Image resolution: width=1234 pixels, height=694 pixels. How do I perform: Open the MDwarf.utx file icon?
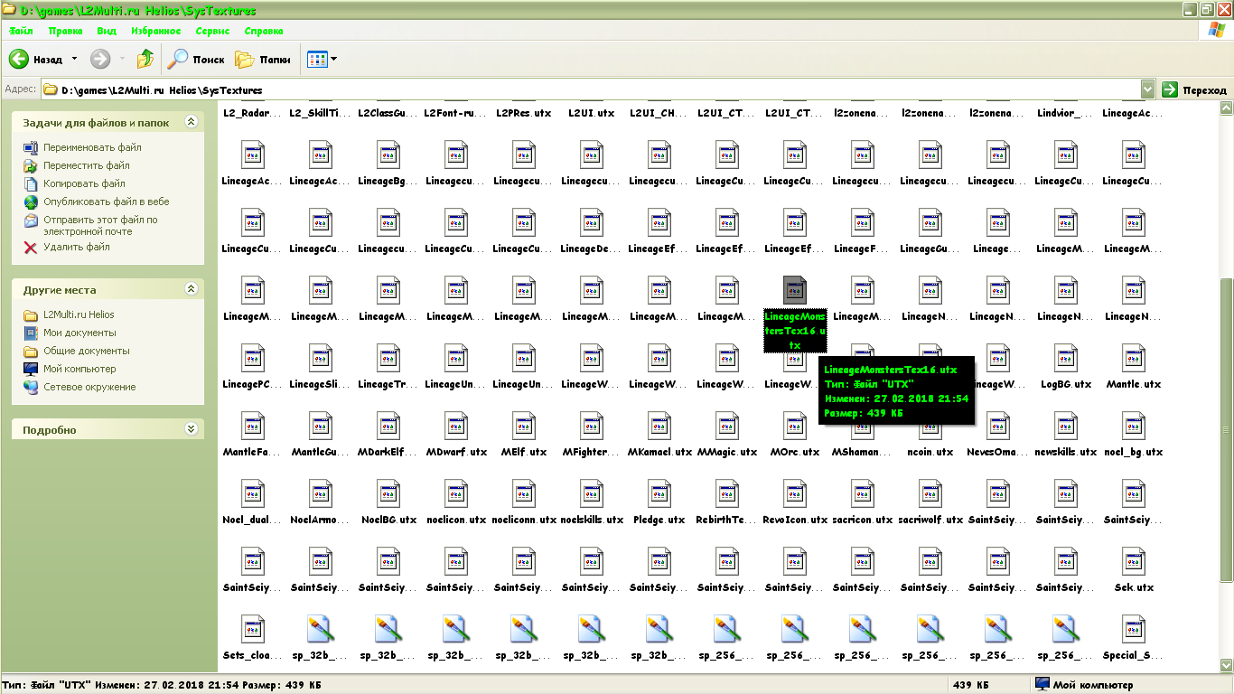coord(456,427)
